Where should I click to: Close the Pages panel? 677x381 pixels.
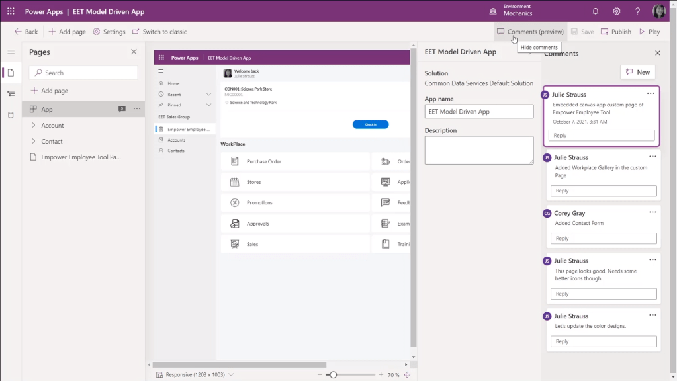134,52
